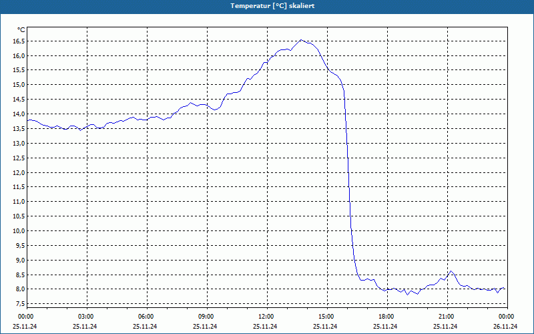Select the '25.11.24' date under 09:00

[x=205, y=327]
